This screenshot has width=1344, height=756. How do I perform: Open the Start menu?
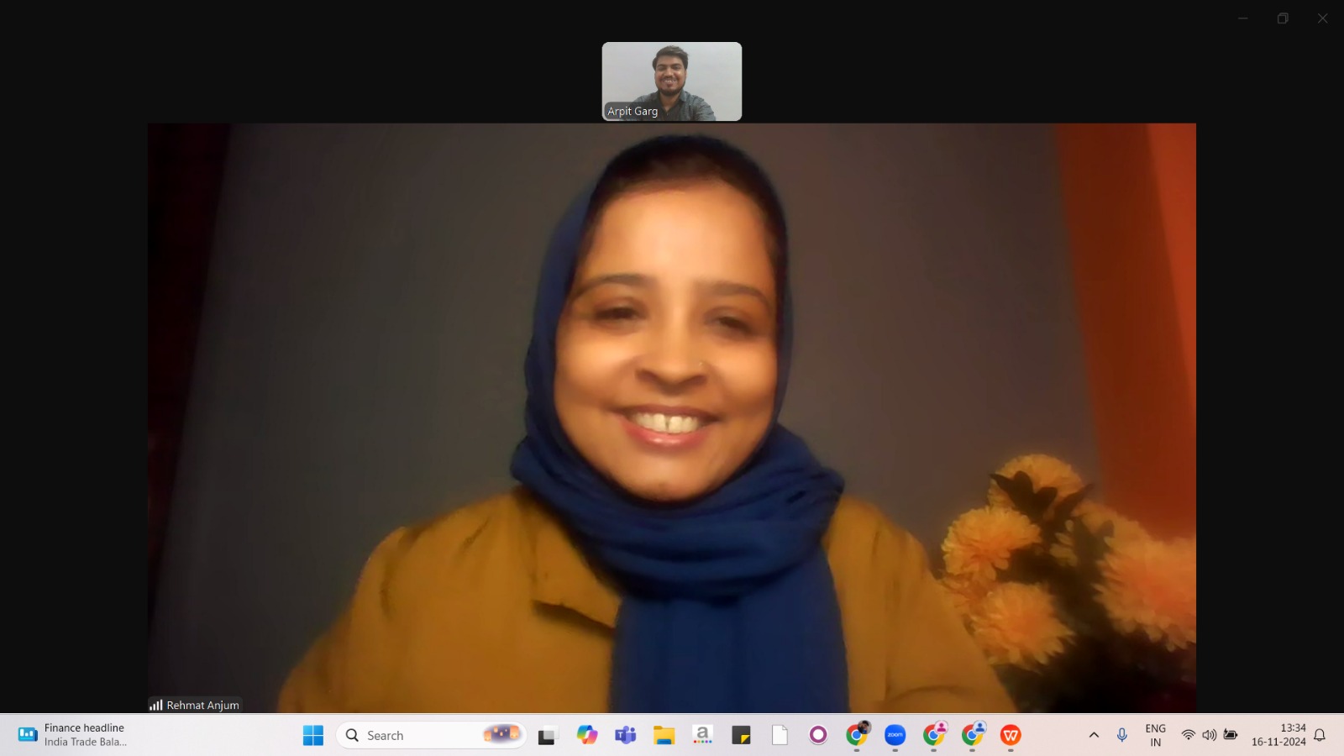click(312, 735)
